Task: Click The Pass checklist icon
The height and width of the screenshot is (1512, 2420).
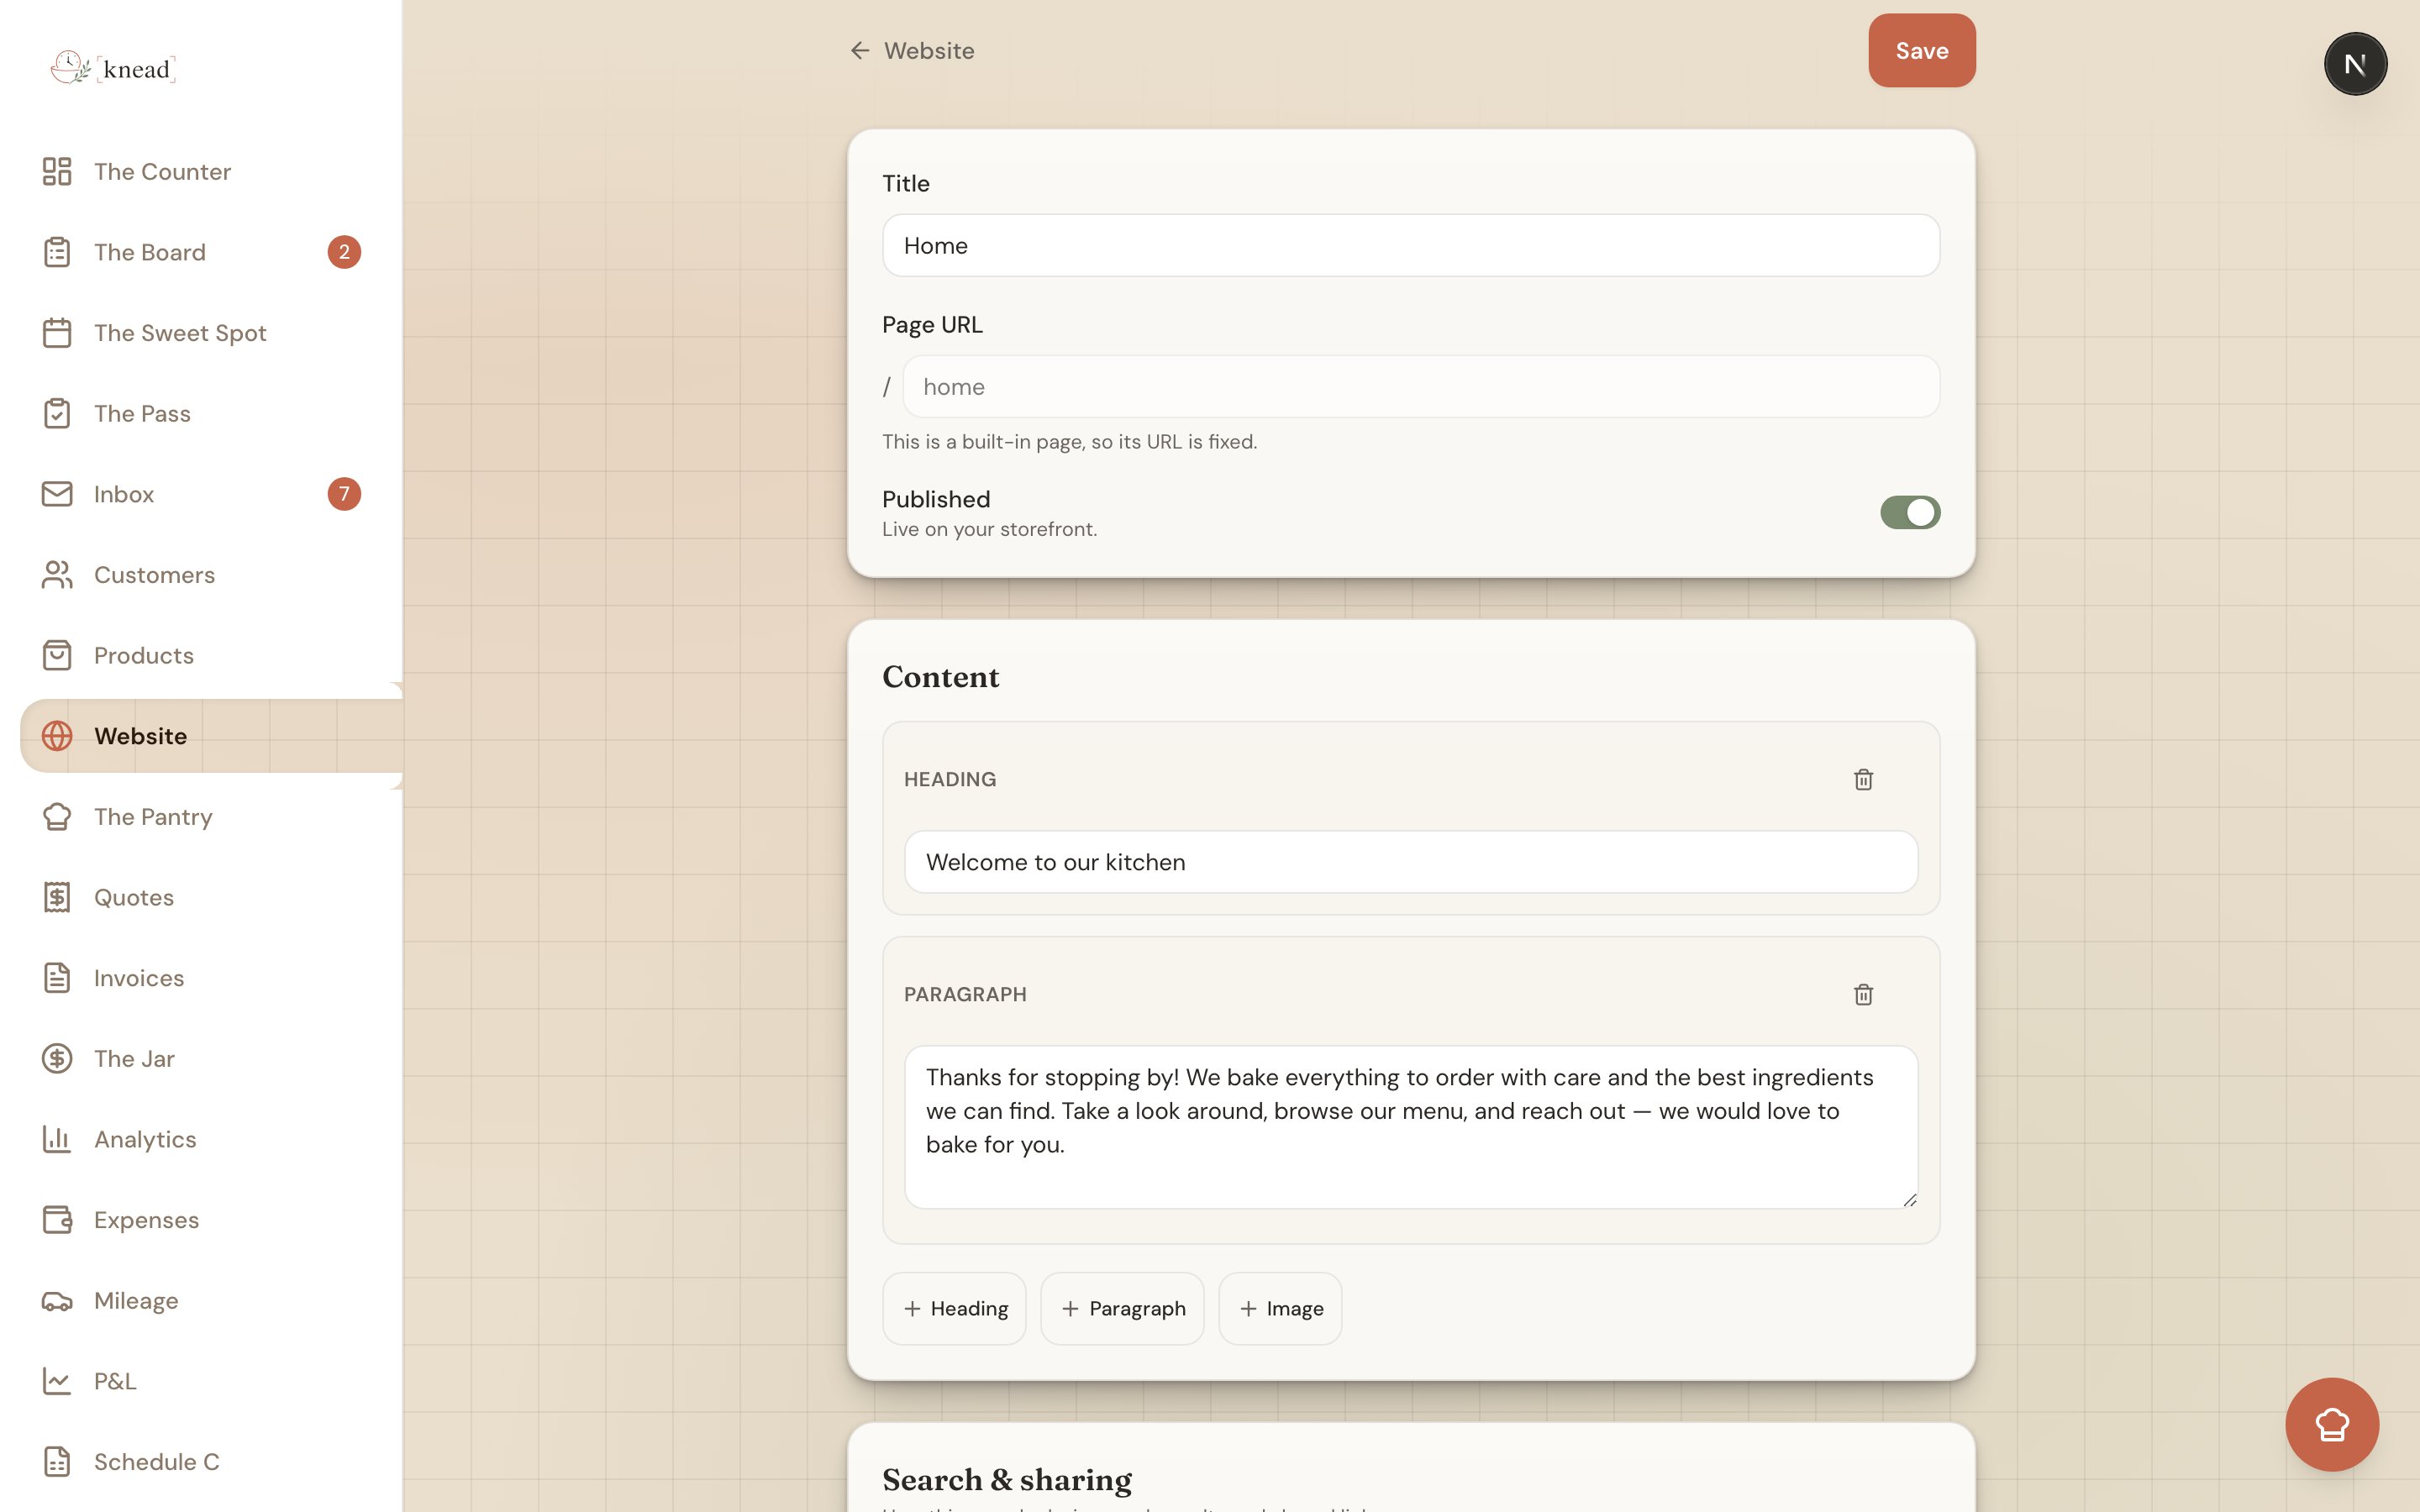Action: pos(57,413)
